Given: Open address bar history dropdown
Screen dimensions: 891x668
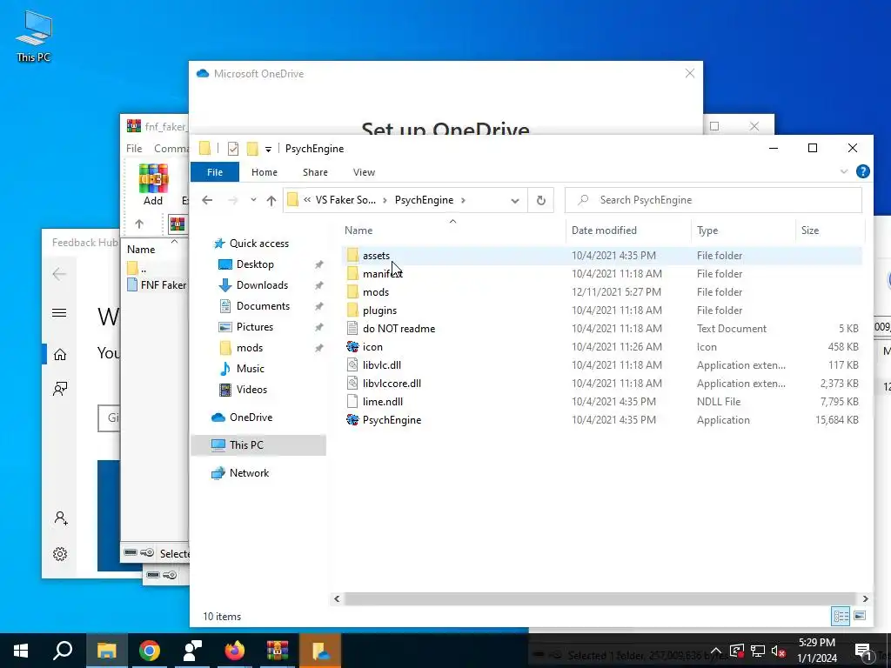Looking at the screenshot, I should click(x=515, y=201).
